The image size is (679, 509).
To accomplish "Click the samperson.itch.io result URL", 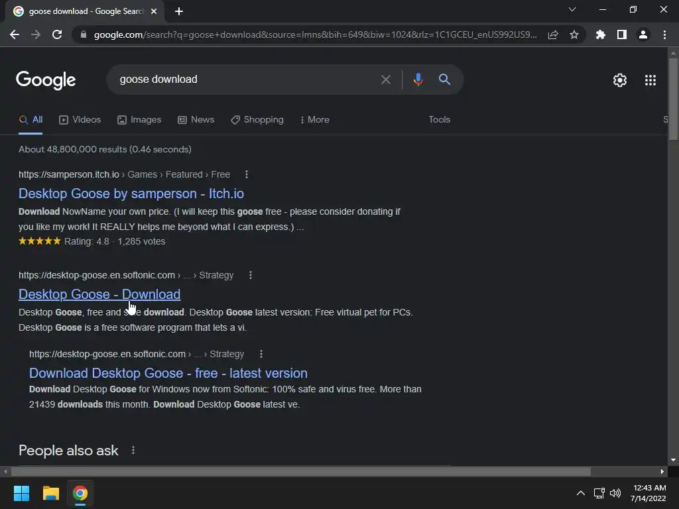I will 69,174.
